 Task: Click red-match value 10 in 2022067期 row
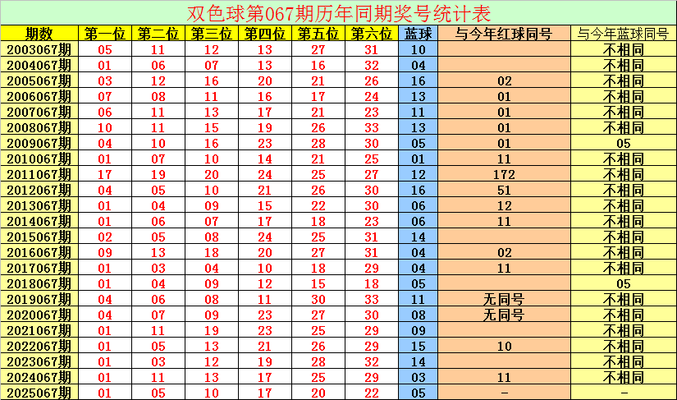(x=504, y=346)
